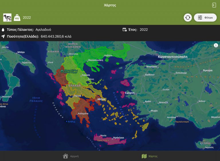The image size is (220, 161).
Task: Tap the map info icon
Action: click(x=216, y=45)
